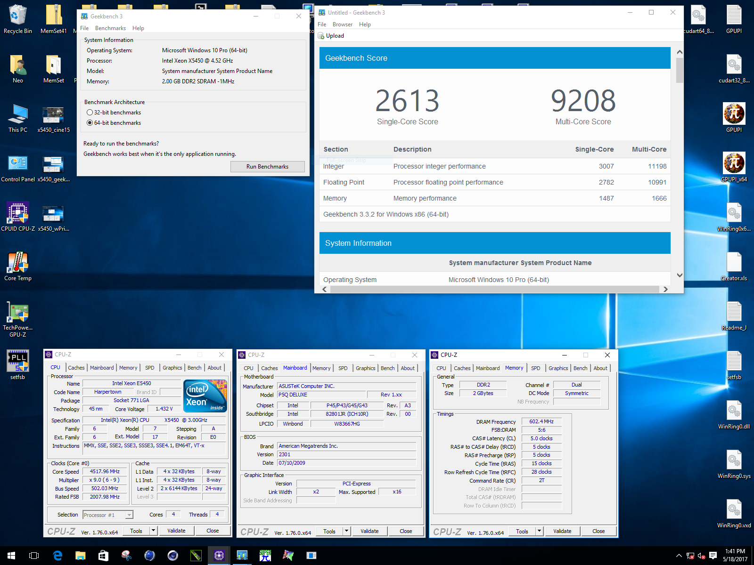
Task: Switch to Graphics tab in right CPU-Z
Action: [x=558, y=368]
